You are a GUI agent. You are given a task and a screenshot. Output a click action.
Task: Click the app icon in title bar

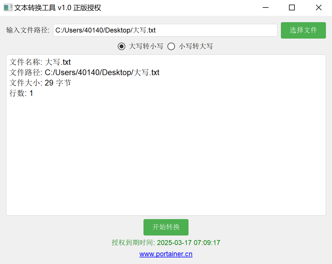point(8,7)
